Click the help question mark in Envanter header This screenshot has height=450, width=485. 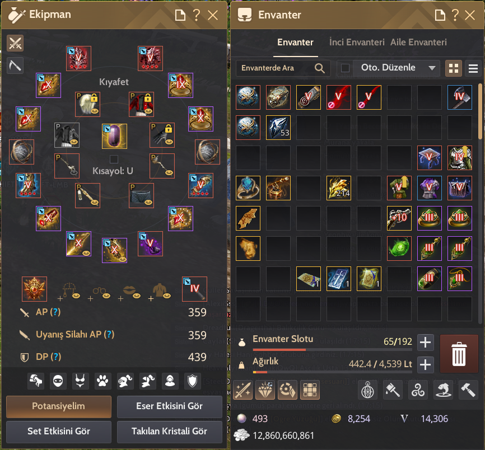(455, 15)
